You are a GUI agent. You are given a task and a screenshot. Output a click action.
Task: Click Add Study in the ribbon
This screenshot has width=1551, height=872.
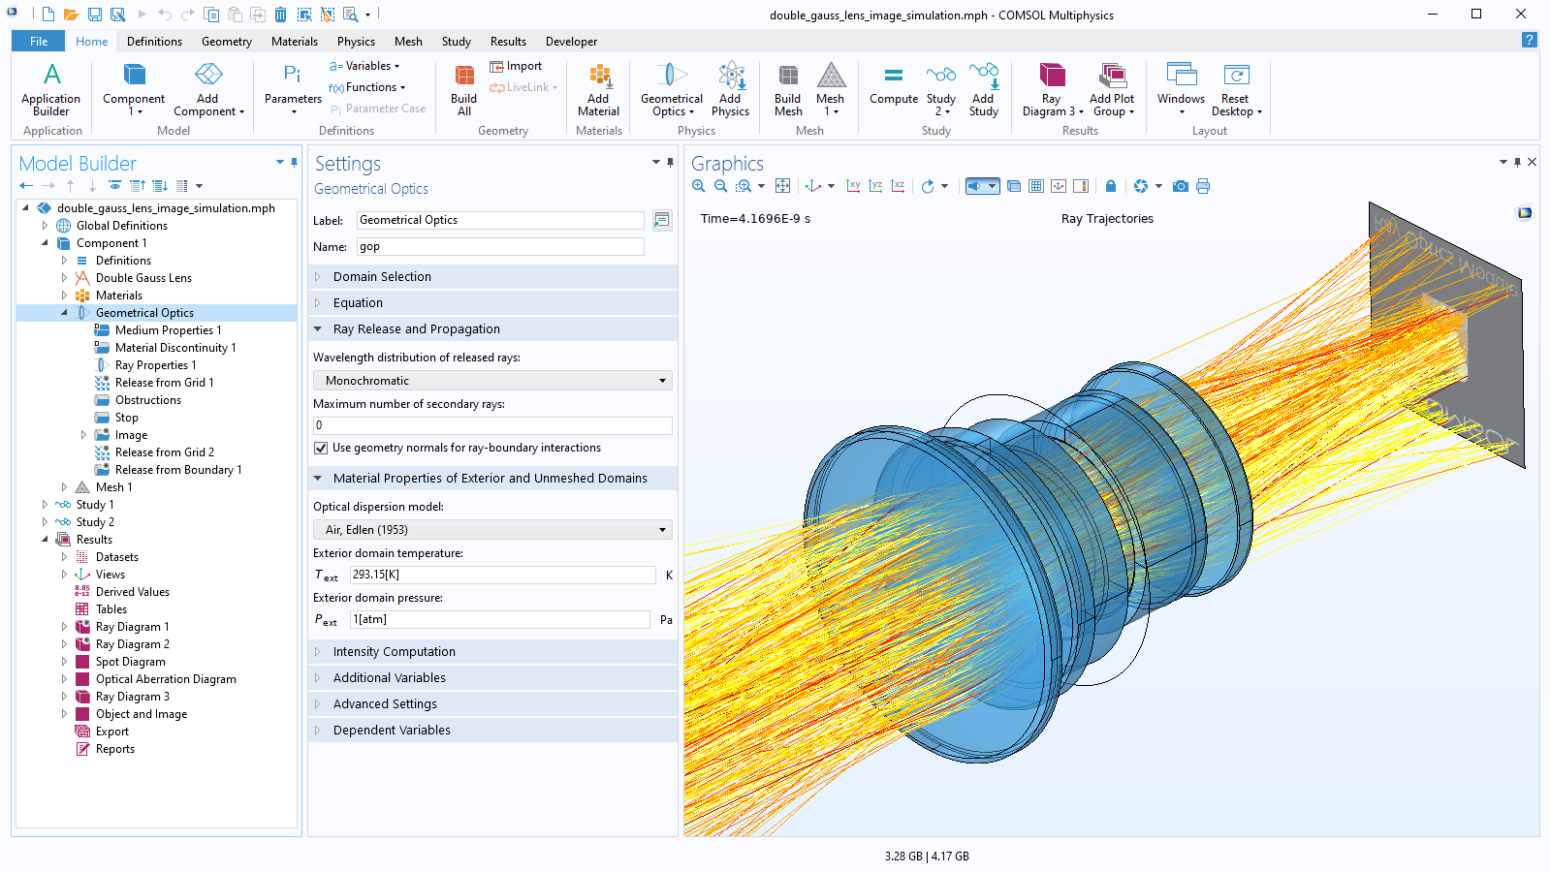[x=983, y=90]
